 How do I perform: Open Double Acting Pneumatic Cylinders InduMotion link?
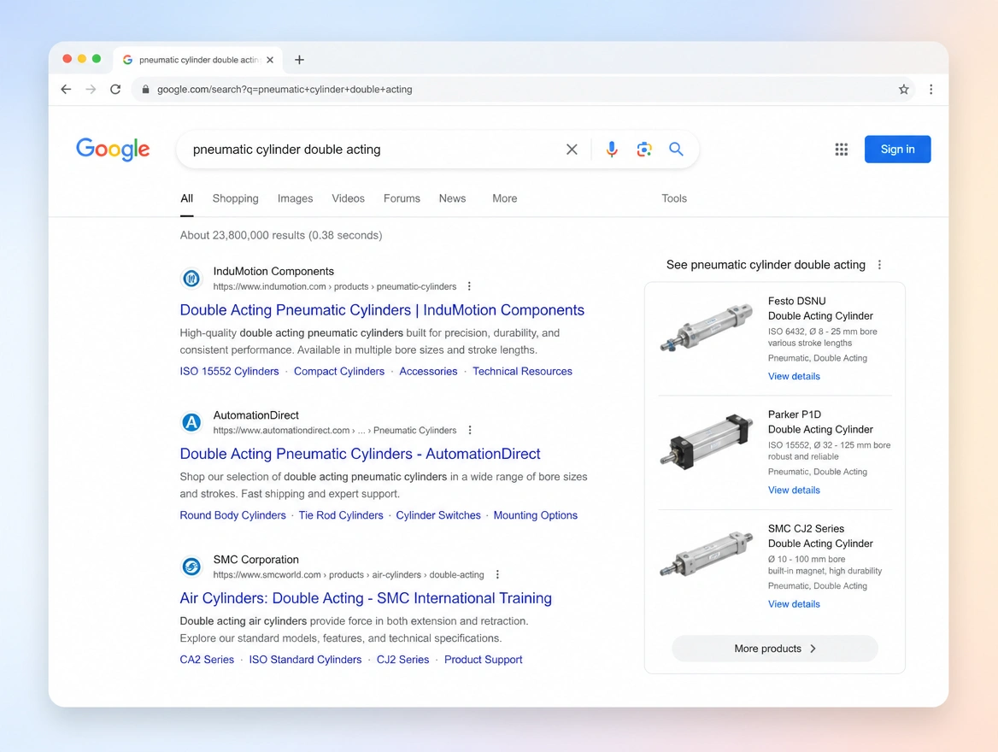coord(382,310)
